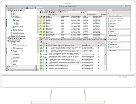Click the Device Library bottom panel icon
The height and width of the screenshot is (104, 136).
7,70
